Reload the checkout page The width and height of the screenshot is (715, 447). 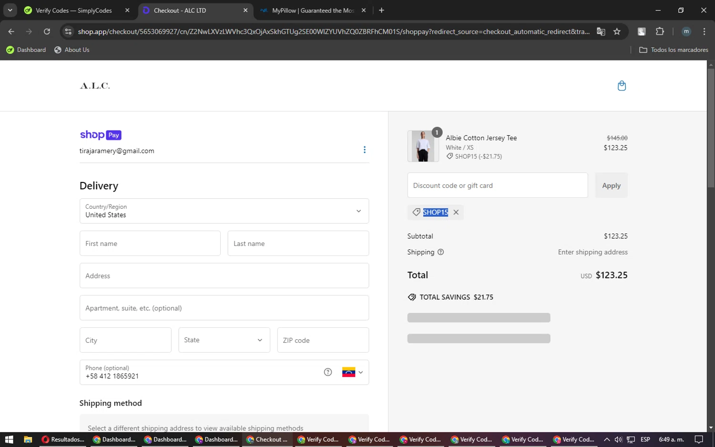(47, 31)
